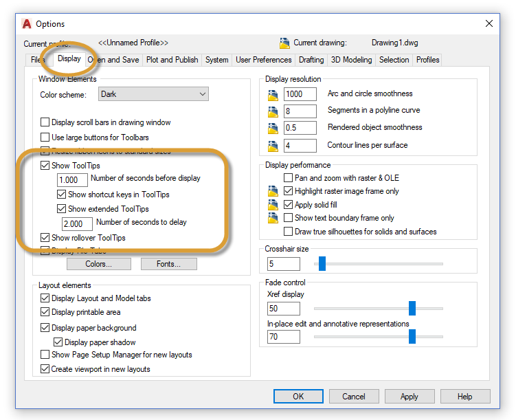Click drawing icon next to Segments in polyline curve
516x420 pixels.
pyautogui.click(x=273, y=111)
